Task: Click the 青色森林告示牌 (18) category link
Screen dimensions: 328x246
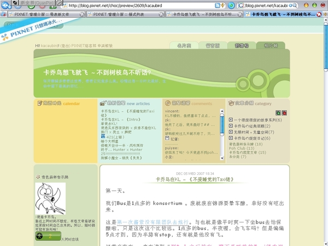Action: [246, 144]
